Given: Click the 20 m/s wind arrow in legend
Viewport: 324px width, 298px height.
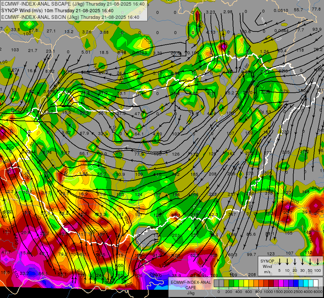Looking at the screenshot, I should 295,262.
